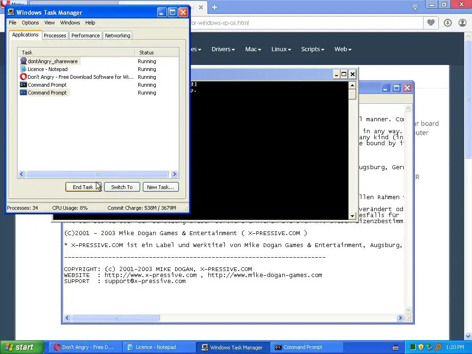Screen dimensions: 472x354
Task: Select the Applications tab
Action: point(25,35)
